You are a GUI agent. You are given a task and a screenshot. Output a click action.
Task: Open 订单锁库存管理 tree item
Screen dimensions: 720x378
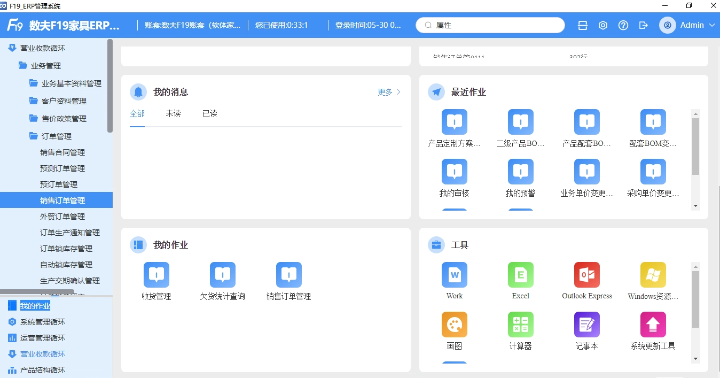[66, 249]
